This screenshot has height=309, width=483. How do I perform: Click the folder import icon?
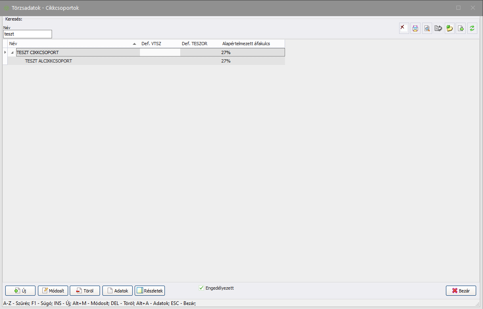(x=450, y=28)
